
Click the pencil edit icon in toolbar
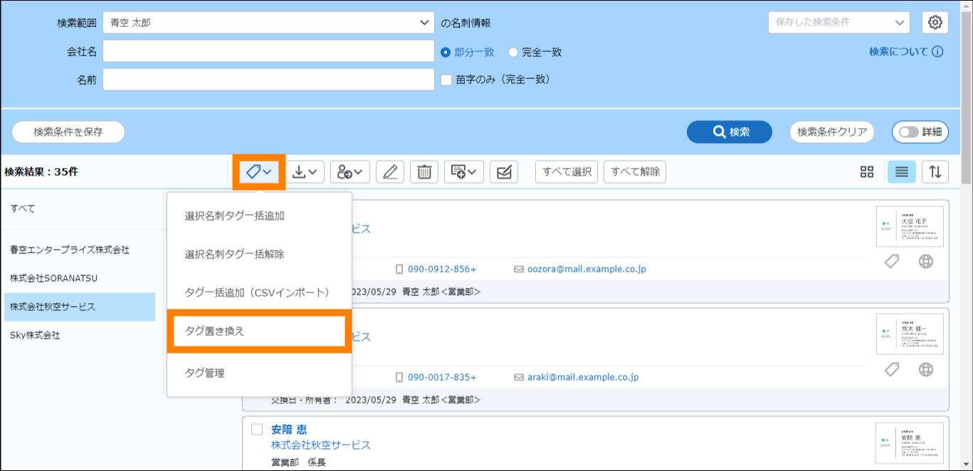point(389,171)
